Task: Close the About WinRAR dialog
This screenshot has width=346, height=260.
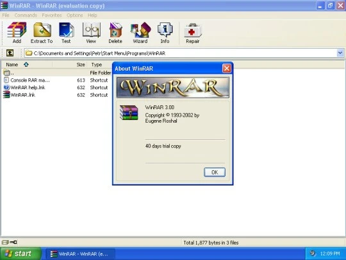Action: [x=227, y=68]
